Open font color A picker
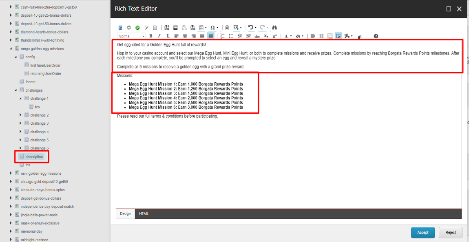Viewport: 469px width, 242px height. click(x=286, y=36)
